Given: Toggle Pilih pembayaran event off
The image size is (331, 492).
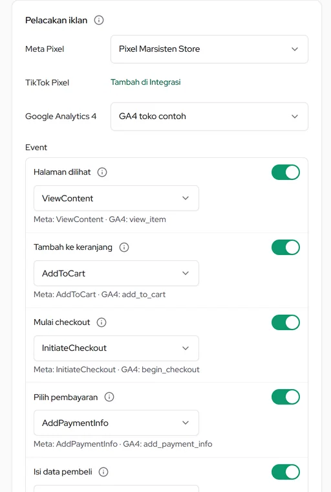Looking at the screenshot, I should tap(286, 397).
